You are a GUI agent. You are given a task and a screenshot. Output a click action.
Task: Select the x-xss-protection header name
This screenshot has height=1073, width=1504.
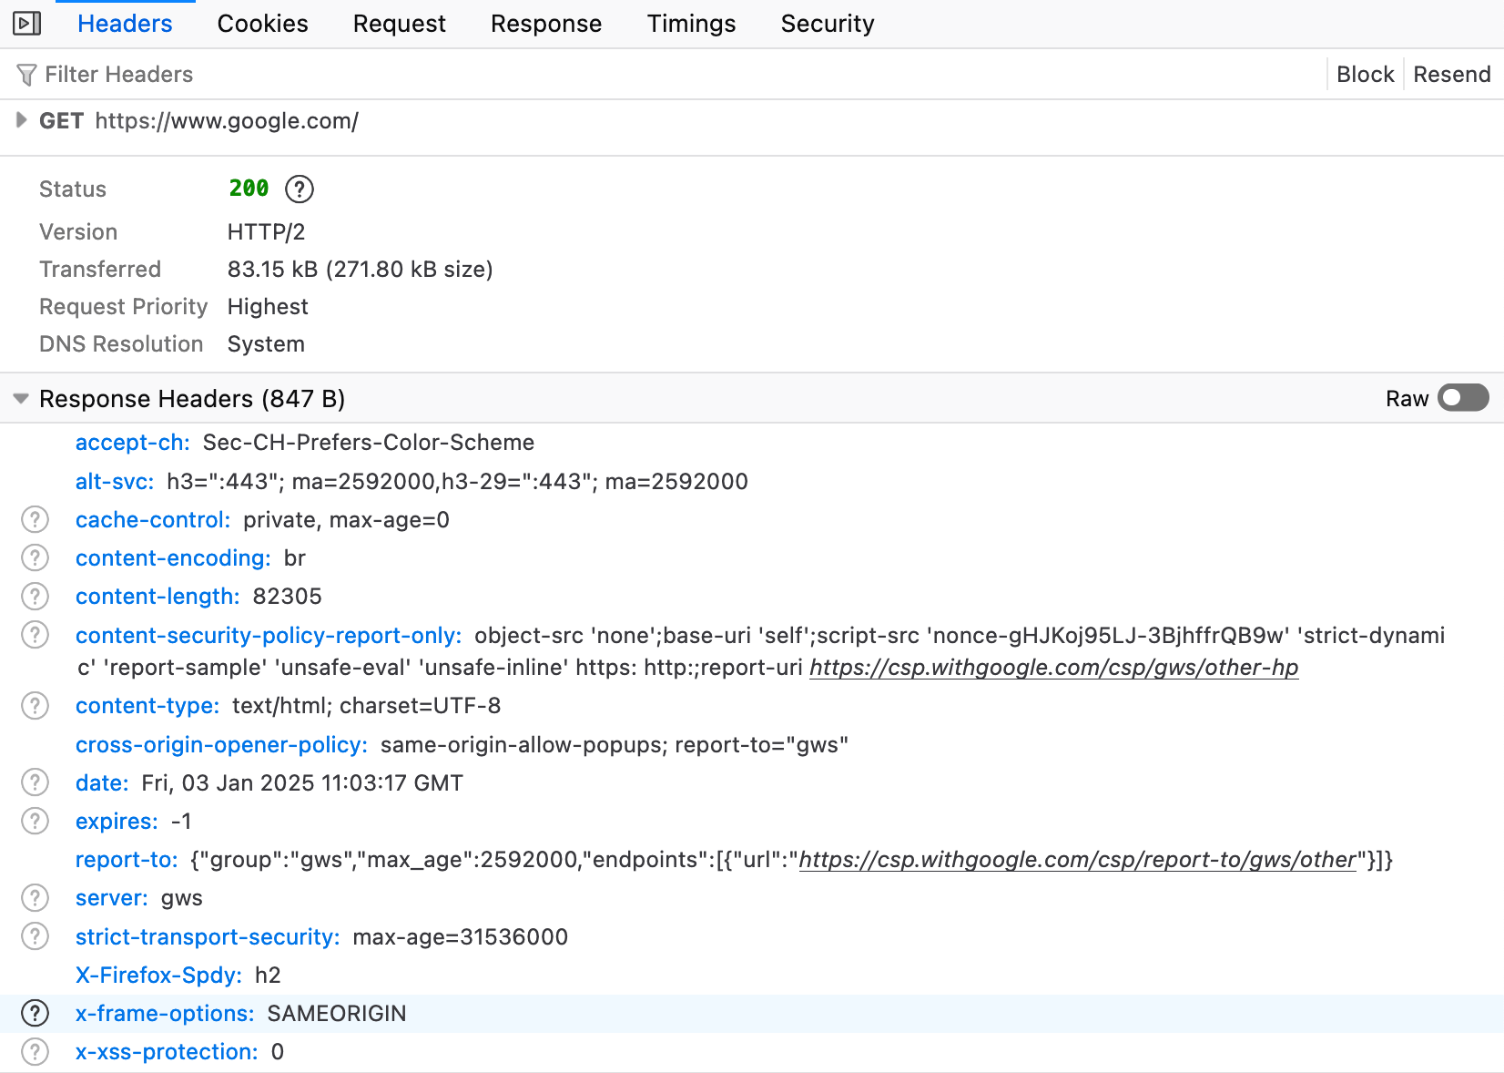(167, 1052)
